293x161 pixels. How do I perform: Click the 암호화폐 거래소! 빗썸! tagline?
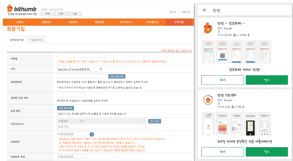pyautogui.click(x=244, y=70)
